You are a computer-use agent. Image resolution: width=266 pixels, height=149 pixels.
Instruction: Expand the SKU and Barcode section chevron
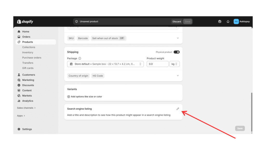click(178, 38)
